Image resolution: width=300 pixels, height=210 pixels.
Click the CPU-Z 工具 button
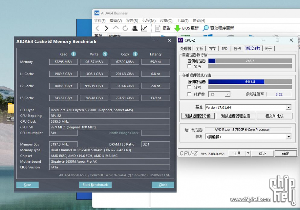tap(237, 153)
